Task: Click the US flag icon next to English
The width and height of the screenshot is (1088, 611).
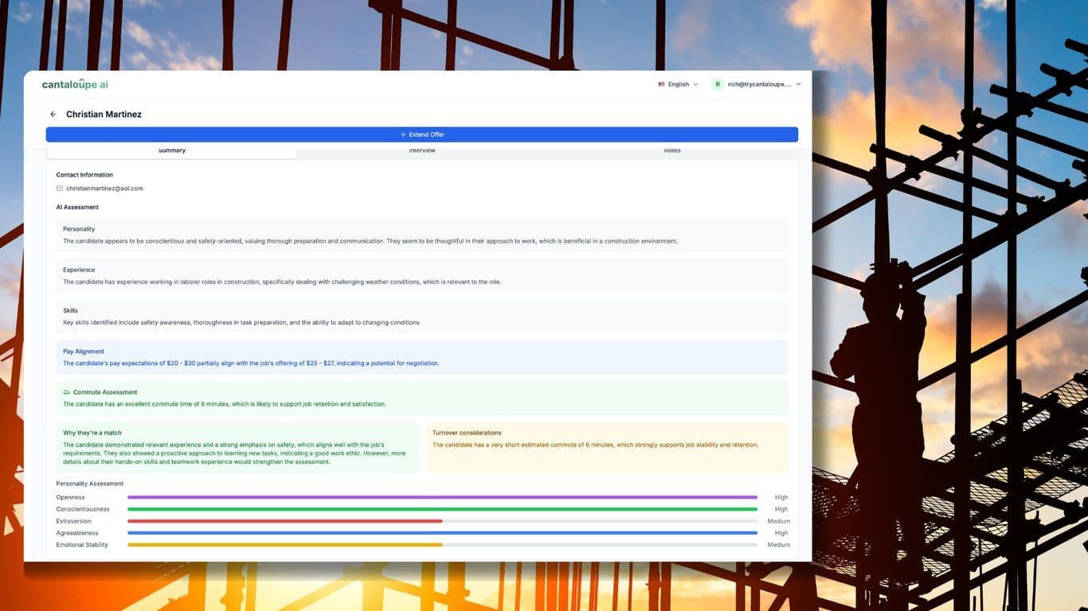Action: tap(662, 84)
